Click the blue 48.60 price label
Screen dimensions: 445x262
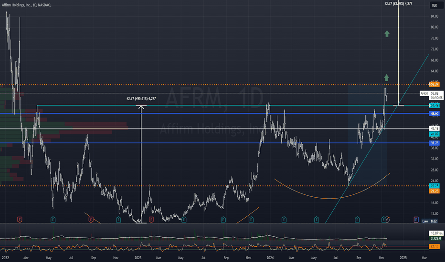coord(434,113)
